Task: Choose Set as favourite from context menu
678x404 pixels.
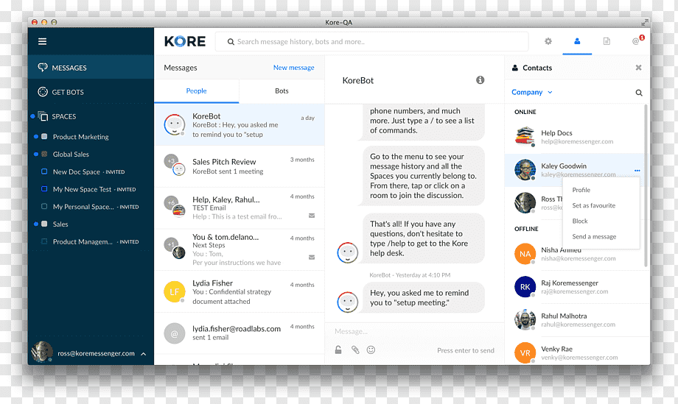Action: point(594,205)
